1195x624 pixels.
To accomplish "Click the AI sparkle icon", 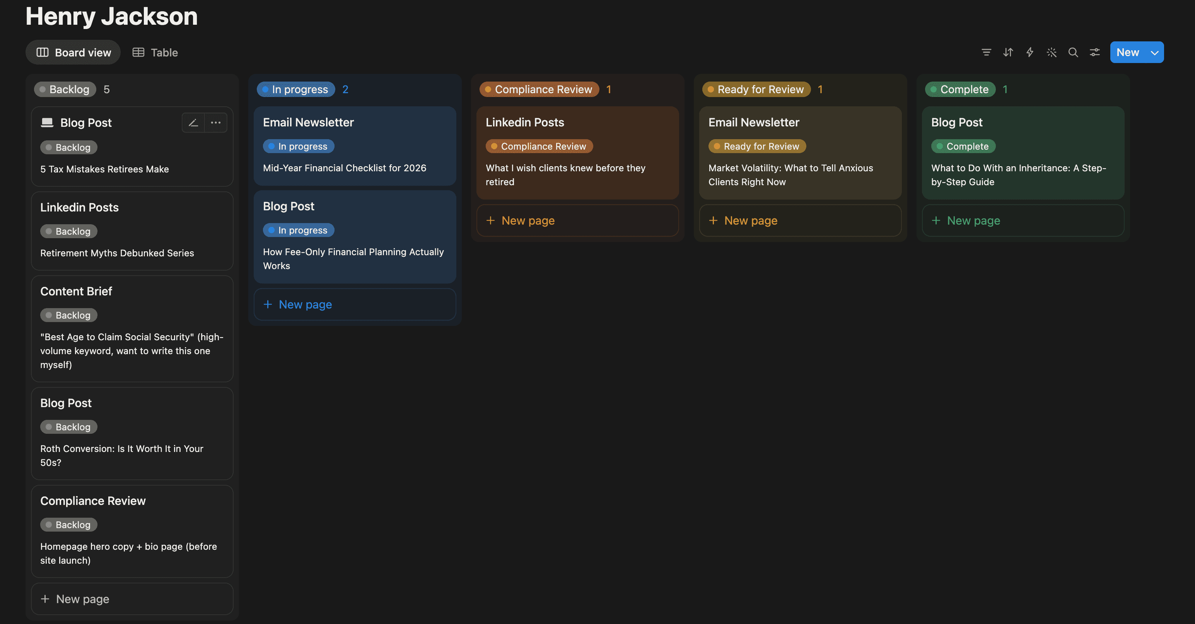I will [x=1052, y=52].
